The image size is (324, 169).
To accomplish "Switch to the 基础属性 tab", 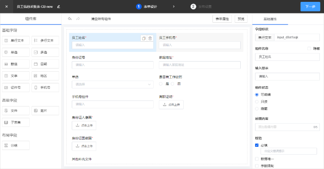I will tap(270, 19).
